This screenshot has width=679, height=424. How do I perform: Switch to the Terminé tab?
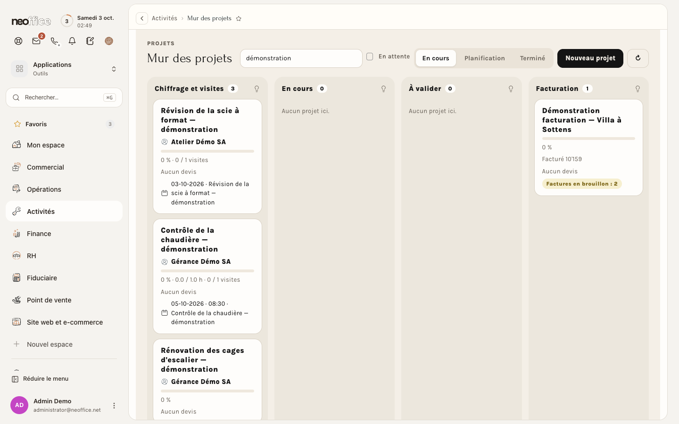(532, 58)
